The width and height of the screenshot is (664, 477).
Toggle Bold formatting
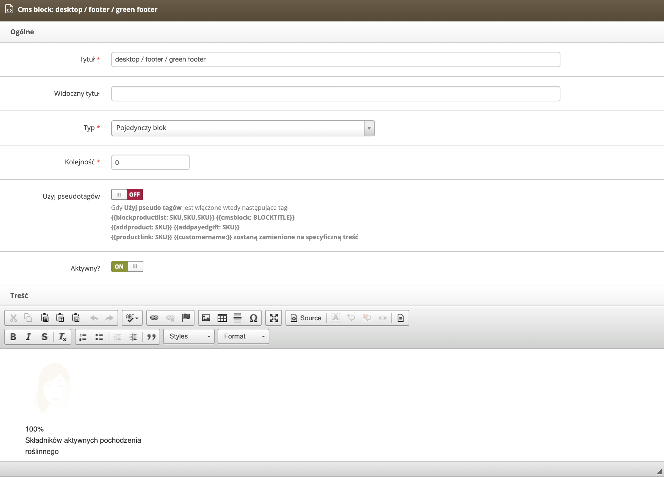pyautogui.click(x=13, y=336)
